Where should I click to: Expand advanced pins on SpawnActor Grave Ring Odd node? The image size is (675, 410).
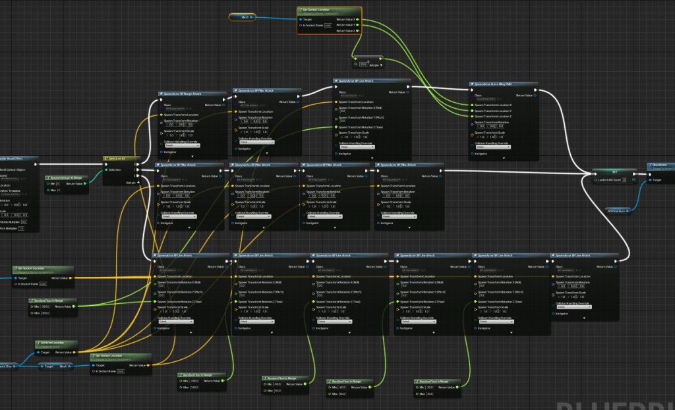503,158
